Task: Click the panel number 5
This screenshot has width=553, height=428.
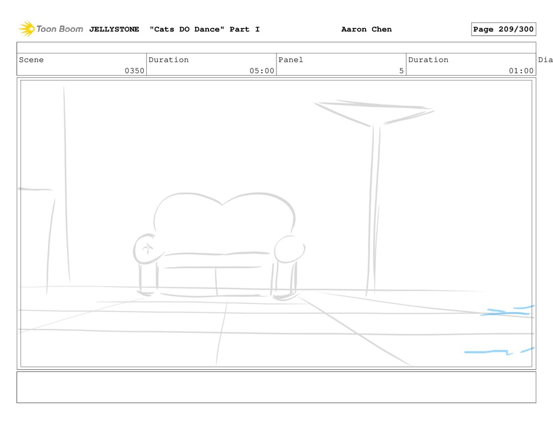Action: [401, 71]
